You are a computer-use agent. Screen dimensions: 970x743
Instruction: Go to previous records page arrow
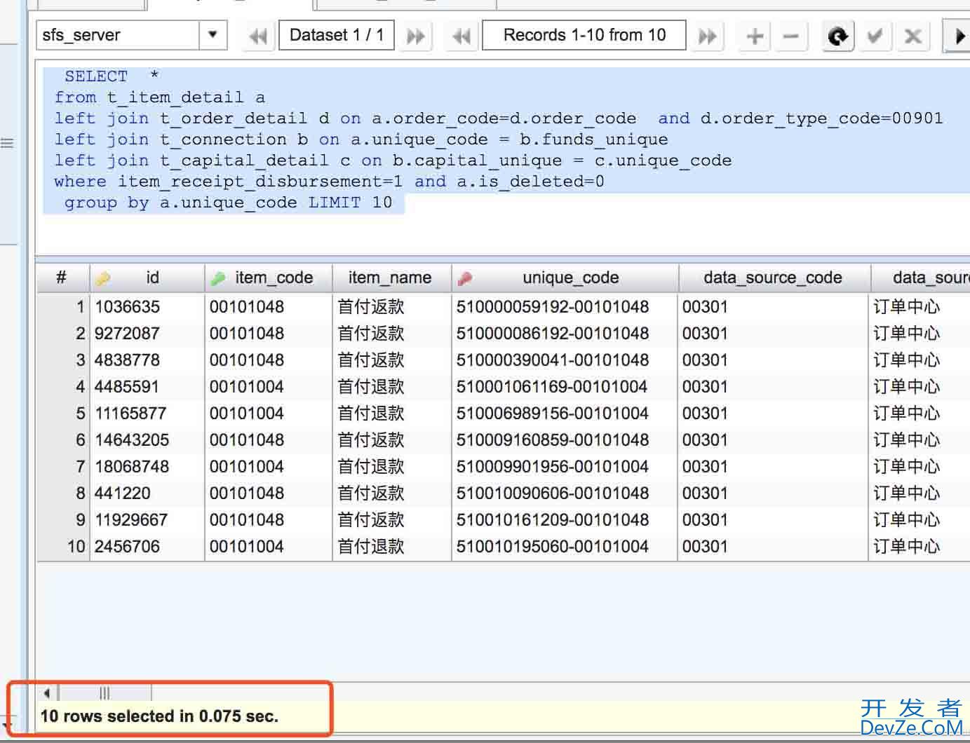tap(462, 36)
